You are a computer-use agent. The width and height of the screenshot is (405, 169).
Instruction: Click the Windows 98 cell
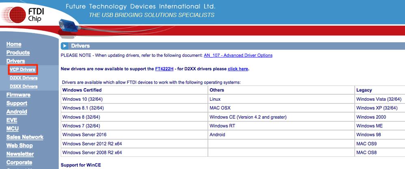coord(380,134)
